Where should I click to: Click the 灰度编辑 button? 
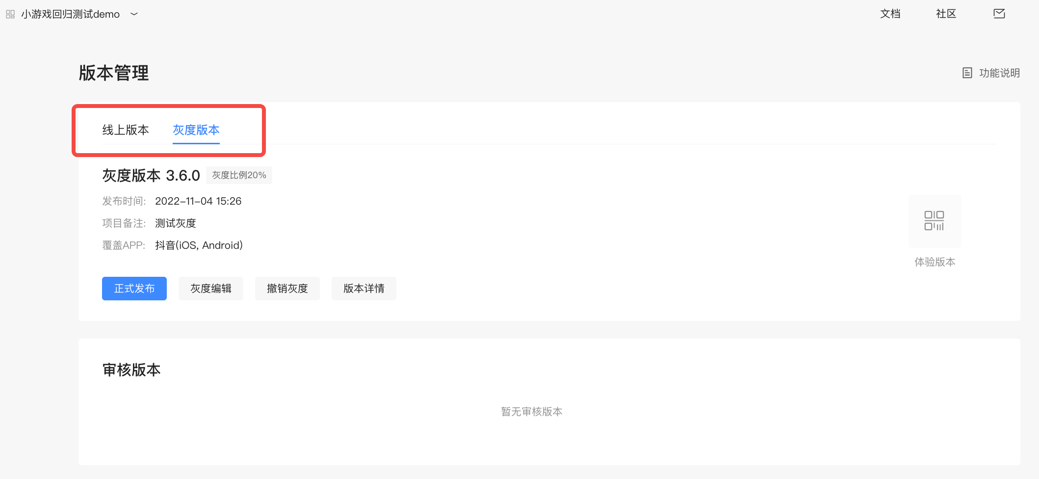tap(211, 289)
